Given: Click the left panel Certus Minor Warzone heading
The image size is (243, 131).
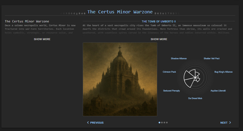Looking at the screenshot, I should click(27, 21).
